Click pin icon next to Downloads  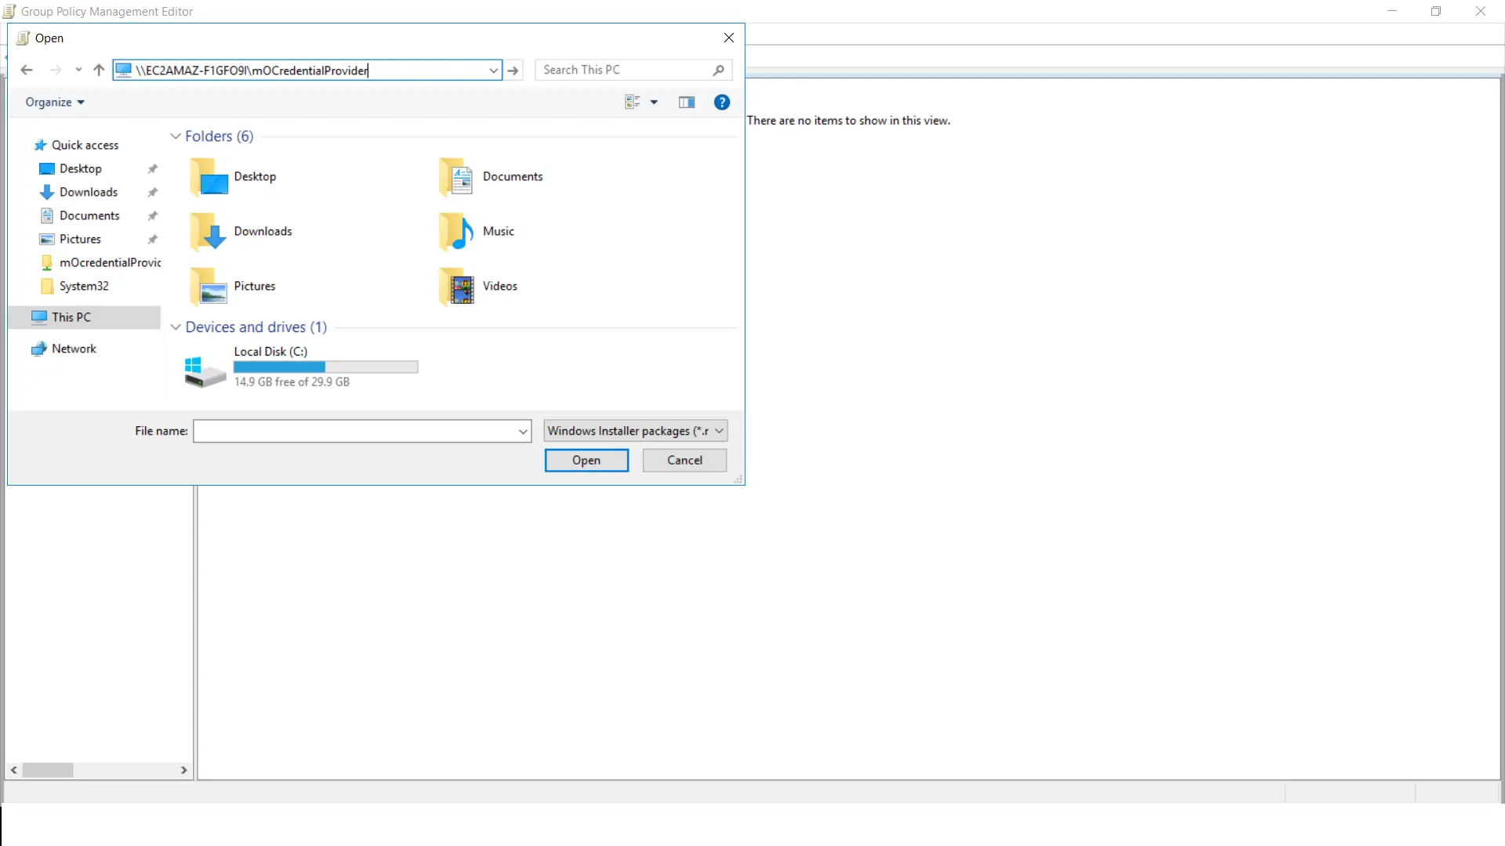(153, 193)
